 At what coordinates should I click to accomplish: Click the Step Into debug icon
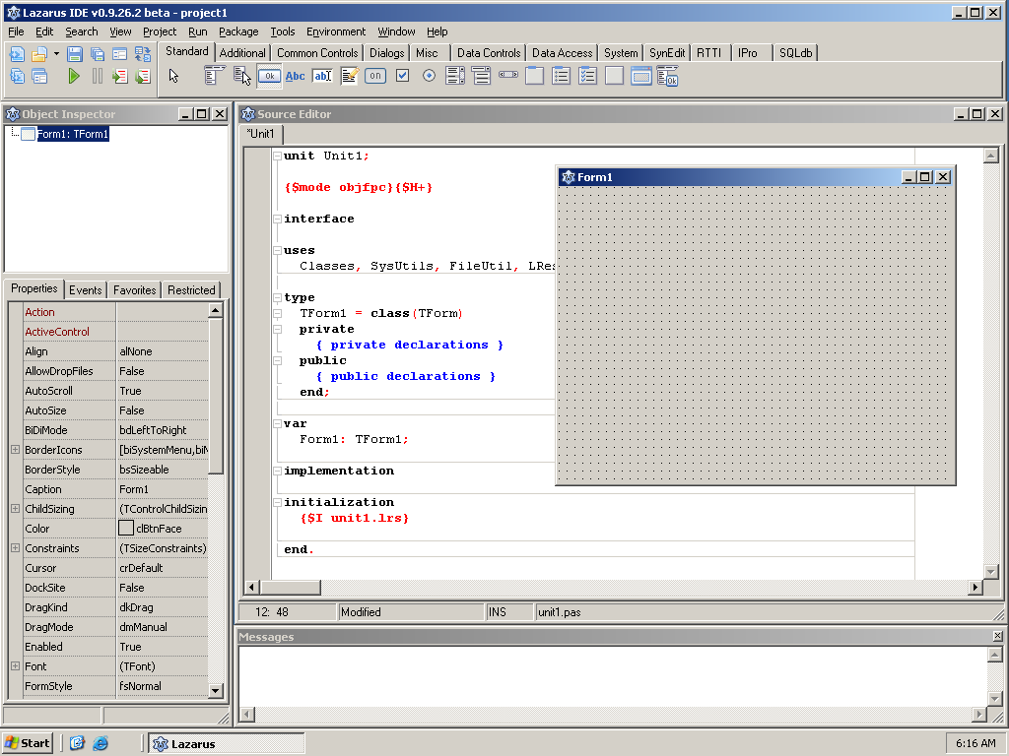click(x=119, y=77)
